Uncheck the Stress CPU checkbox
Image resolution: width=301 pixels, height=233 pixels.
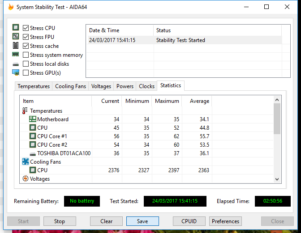26,28
